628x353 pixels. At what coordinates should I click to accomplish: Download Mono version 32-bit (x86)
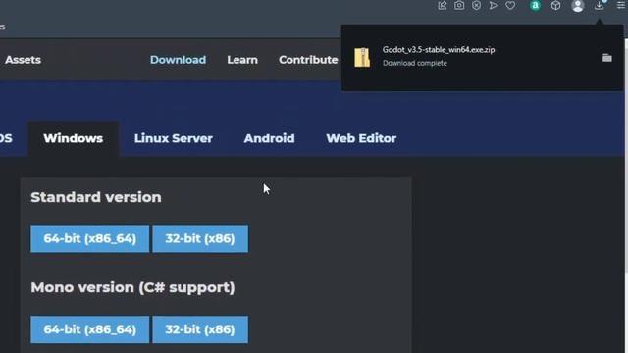200,329
